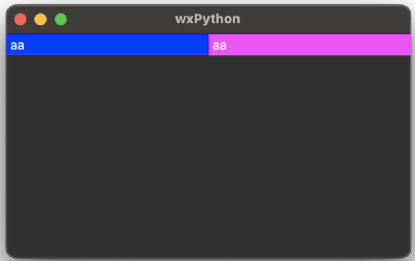Image resolution: width=415 pixels, height=261 pixels.
Task: Select the blue colored area
Action: coord(107,45)
